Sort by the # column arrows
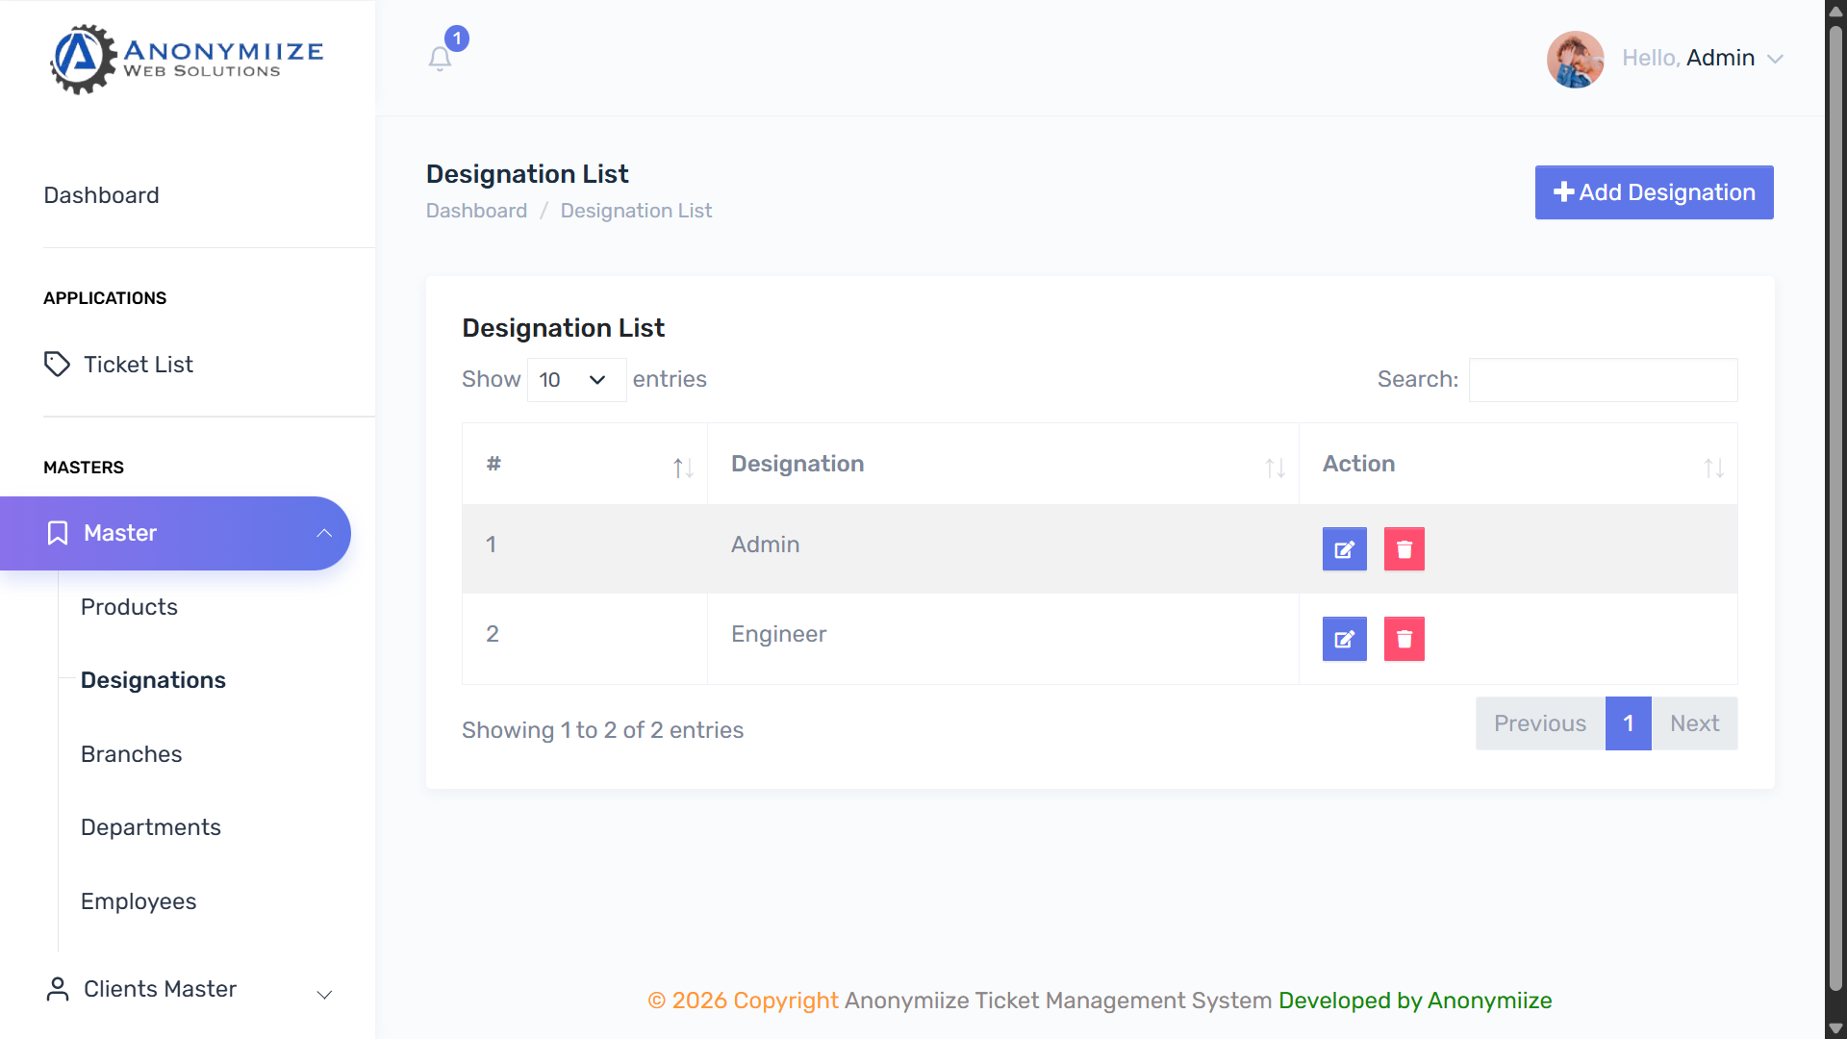1847x1039 pixels. click(x=683, y=468)
